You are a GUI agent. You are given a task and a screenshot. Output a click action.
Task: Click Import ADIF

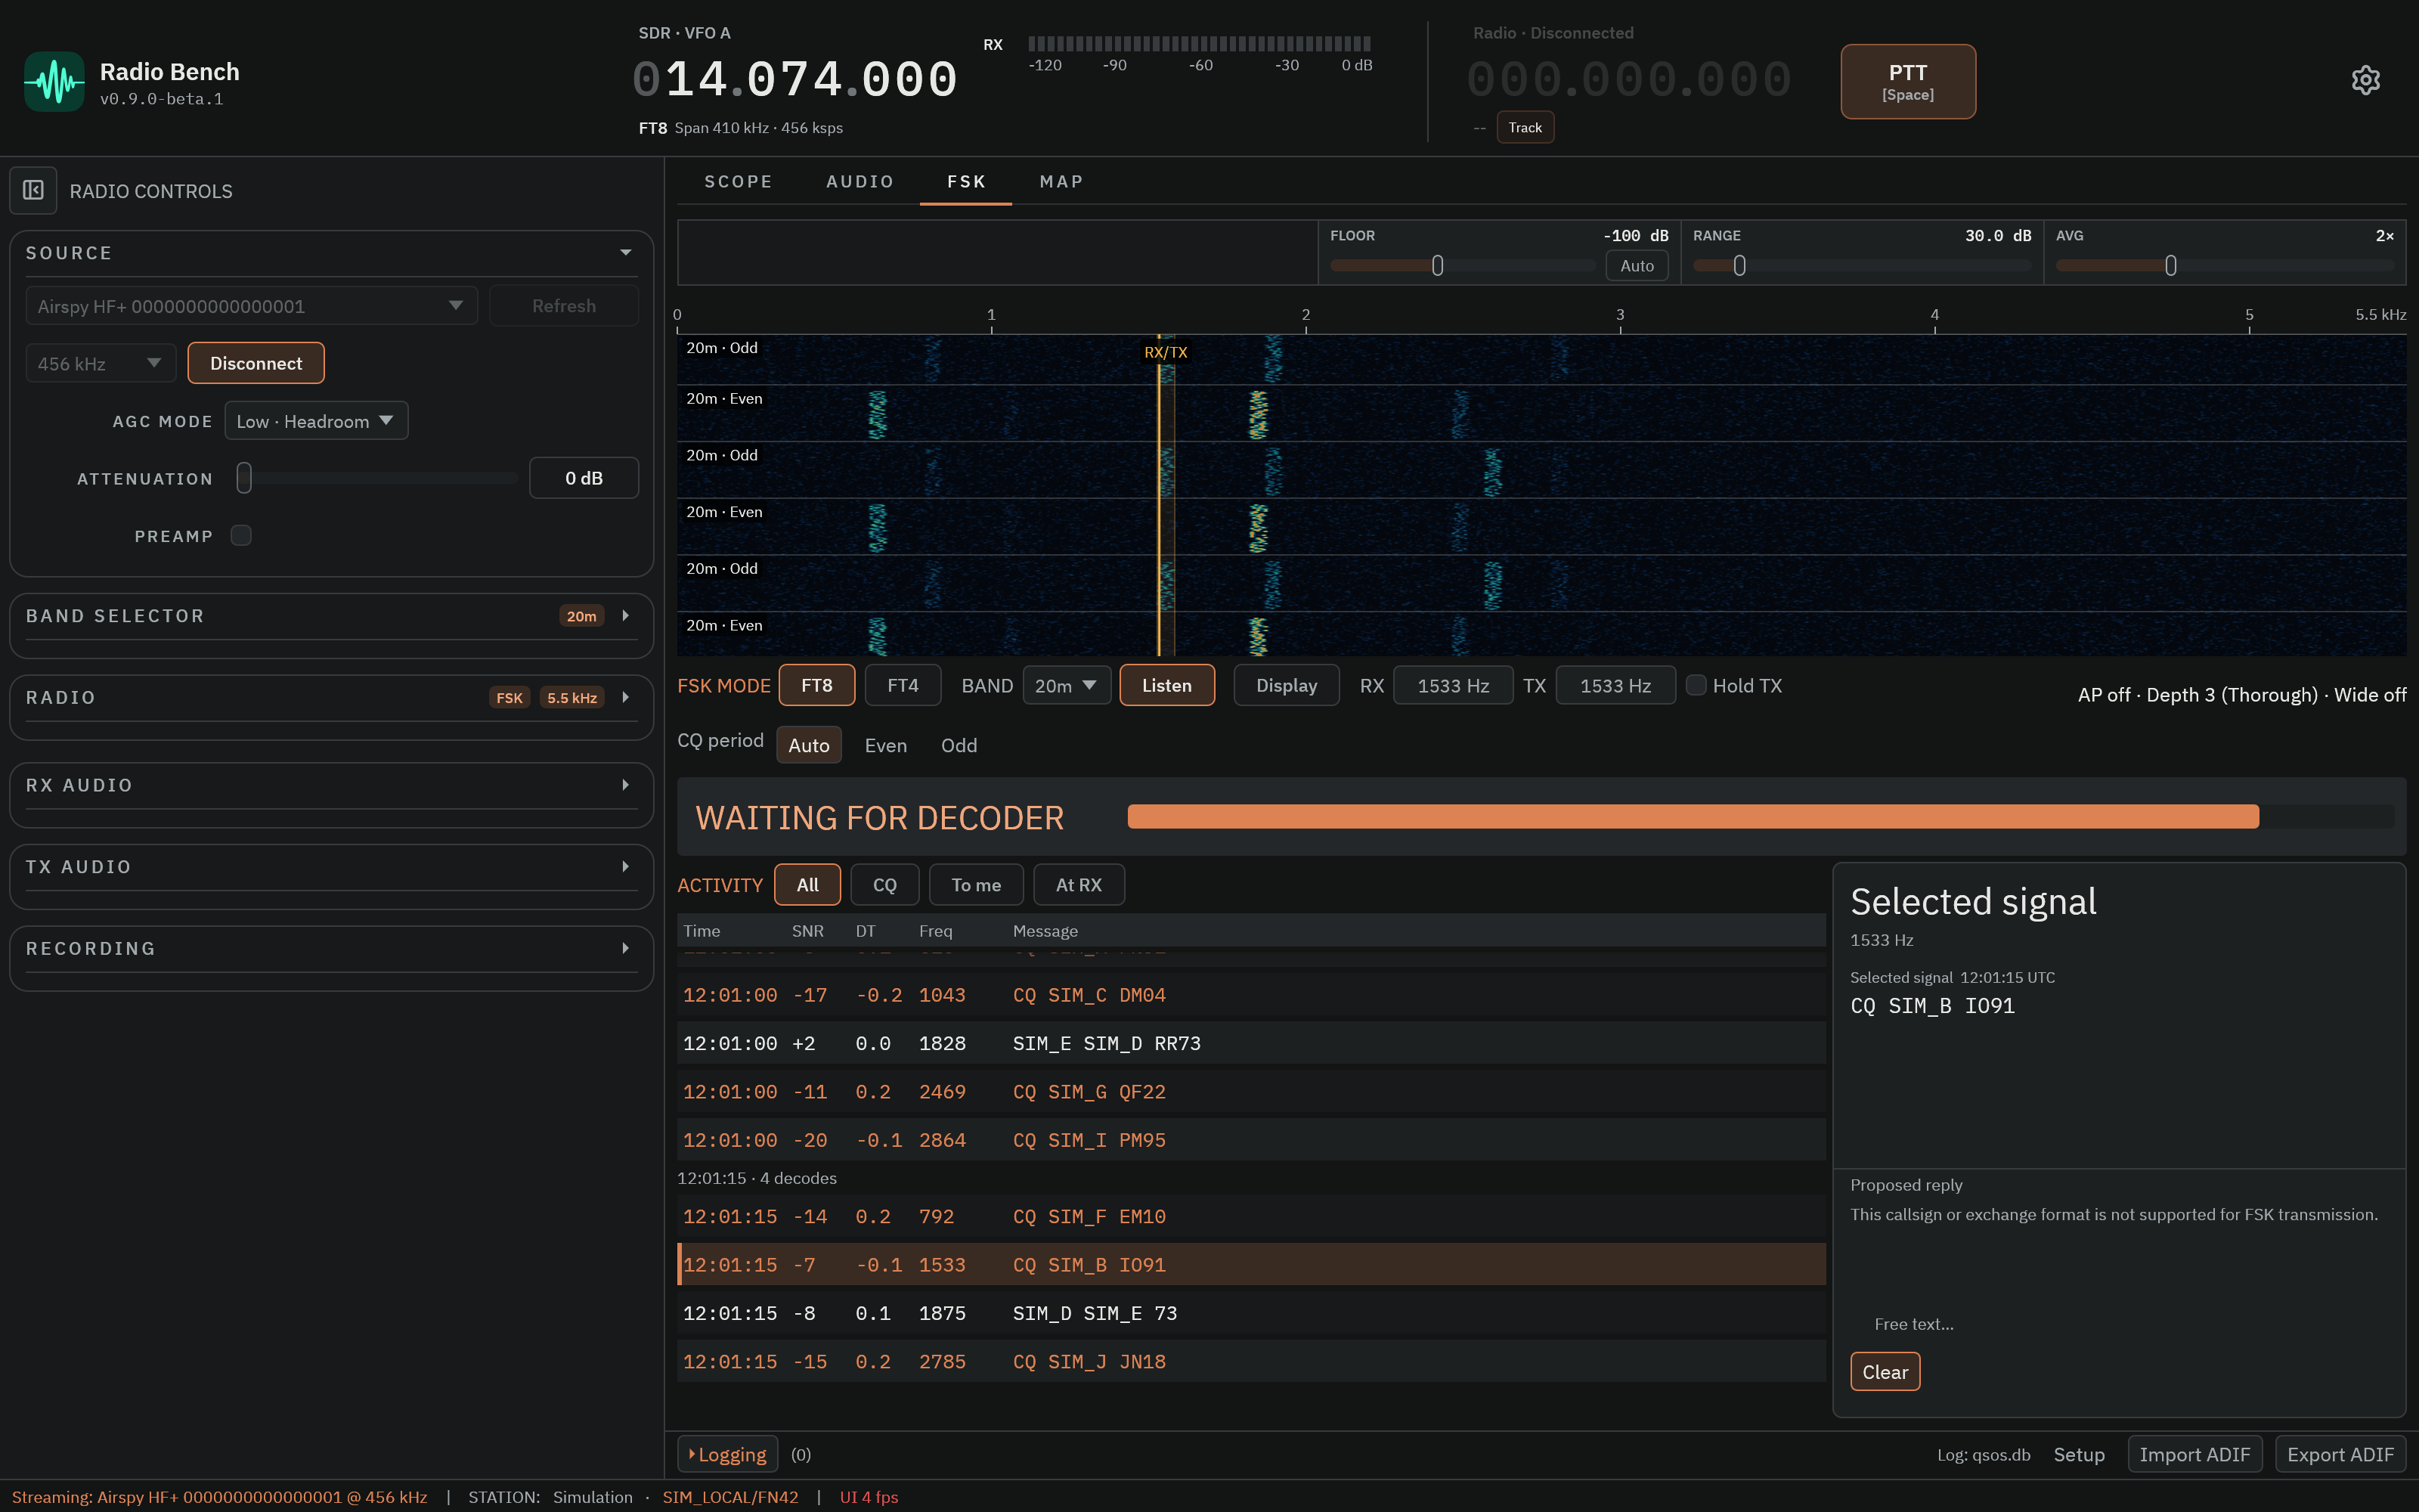[2194, 1454]
